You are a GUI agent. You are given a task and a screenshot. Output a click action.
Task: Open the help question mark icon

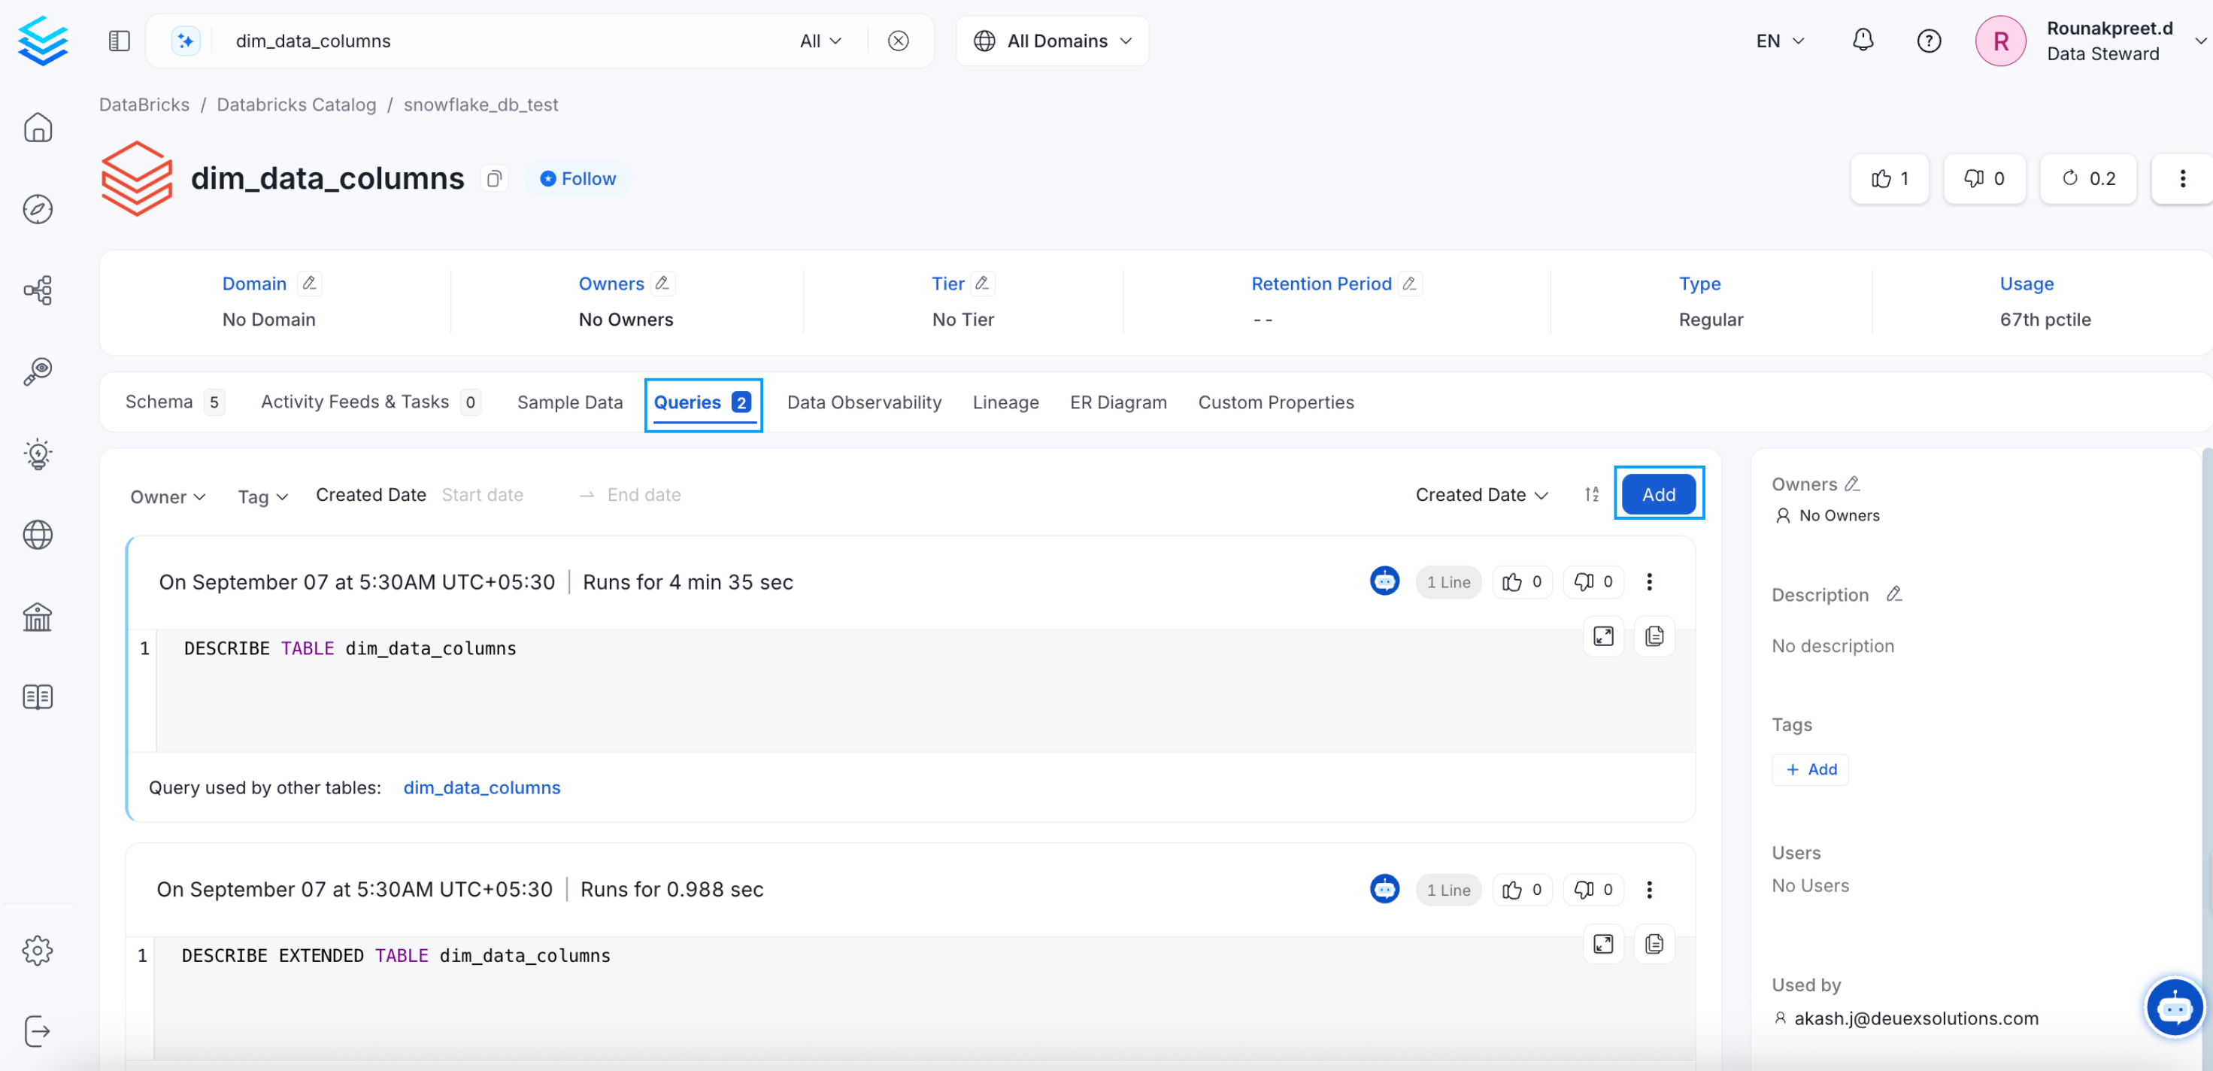pyautogui.click(x=1929, y=41)
